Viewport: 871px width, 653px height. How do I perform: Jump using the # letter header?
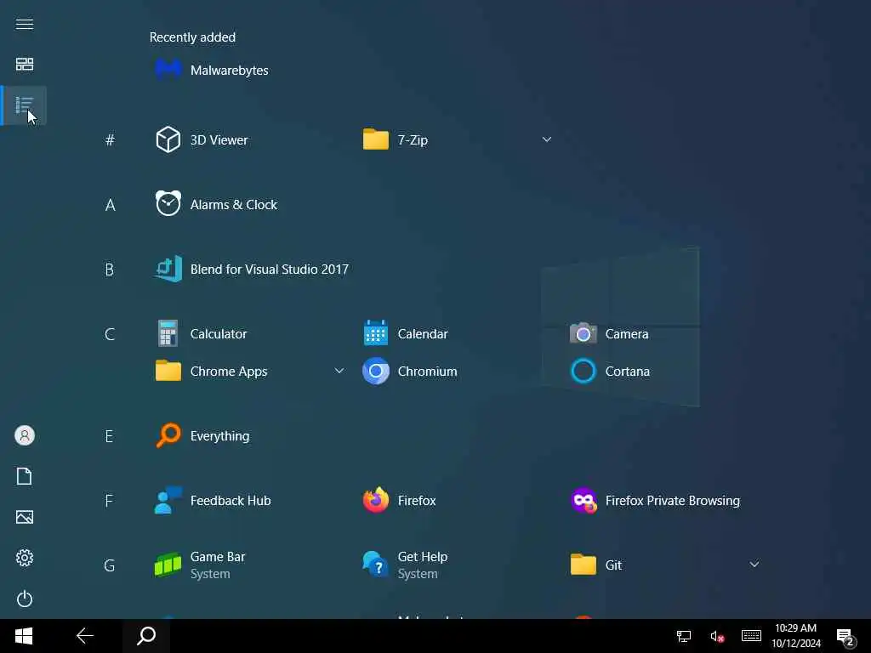pyautogui.click(x=110, y=140)
